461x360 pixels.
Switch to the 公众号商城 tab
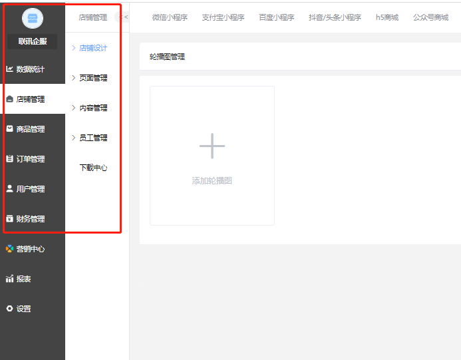pyautogui.click(x=430, y=18)
